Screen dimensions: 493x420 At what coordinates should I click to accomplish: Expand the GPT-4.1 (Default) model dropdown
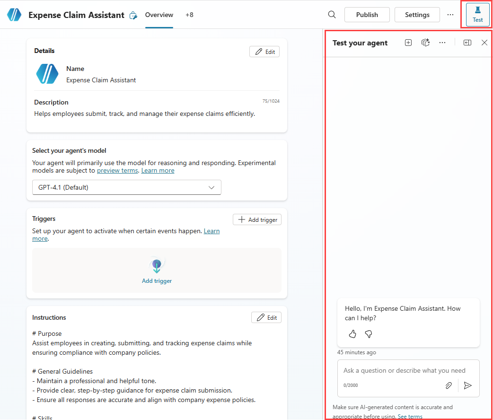[x=127, y=187]
